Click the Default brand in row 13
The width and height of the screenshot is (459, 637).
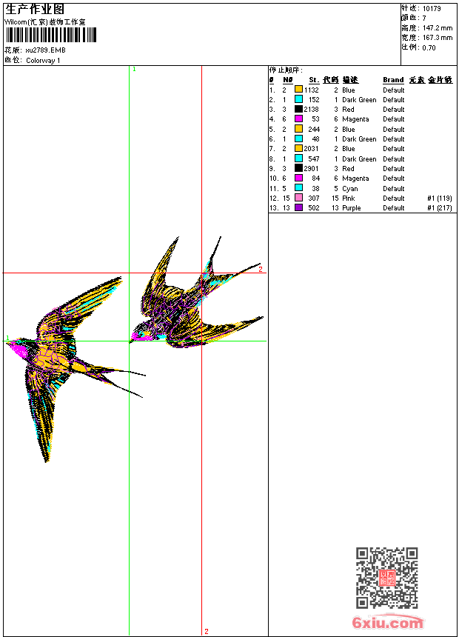[x=394, y=208]
